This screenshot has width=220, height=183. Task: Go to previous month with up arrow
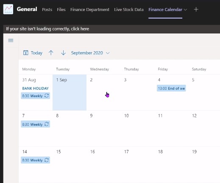coord(51,53)
